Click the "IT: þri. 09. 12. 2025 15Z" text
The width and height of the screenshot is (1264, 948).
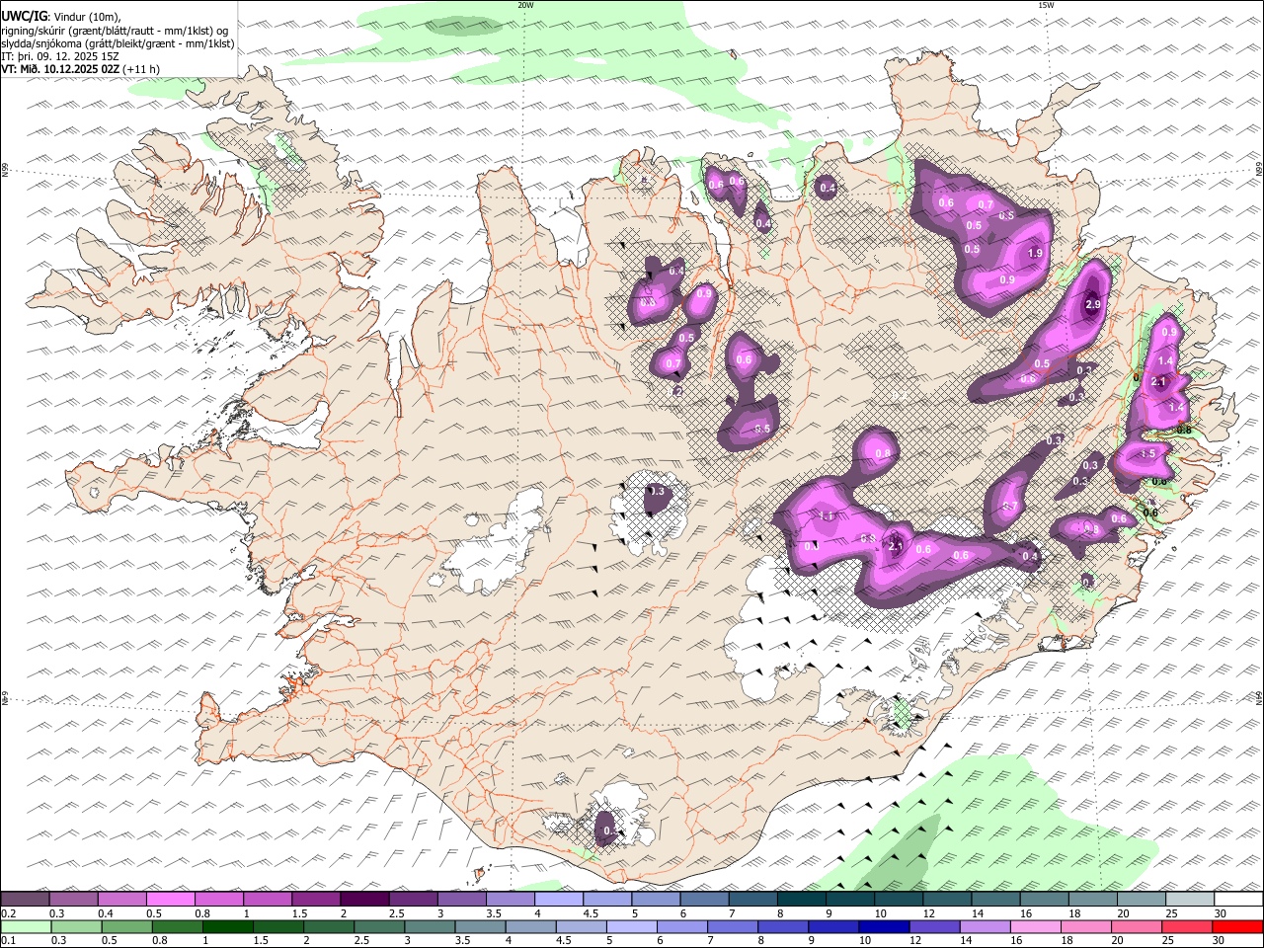point(60,56)
